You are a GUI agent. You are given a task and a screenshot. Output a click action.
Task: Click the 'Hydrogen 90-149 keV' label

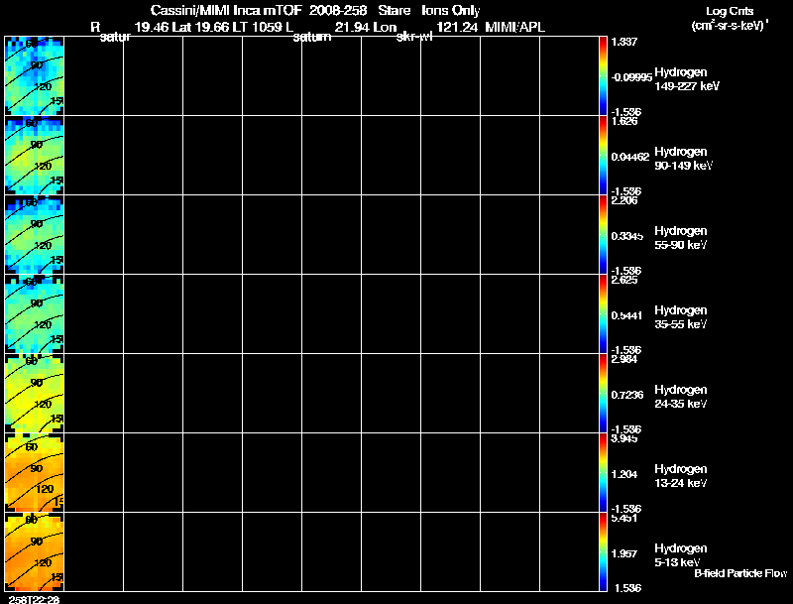[683, 159]
